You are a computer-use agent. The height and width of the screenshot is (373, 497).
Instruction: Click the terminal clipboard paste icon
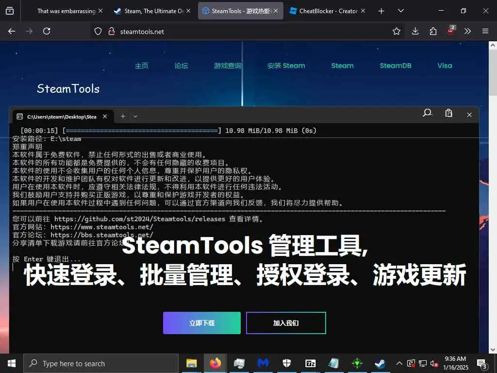[x=448, y=113]
